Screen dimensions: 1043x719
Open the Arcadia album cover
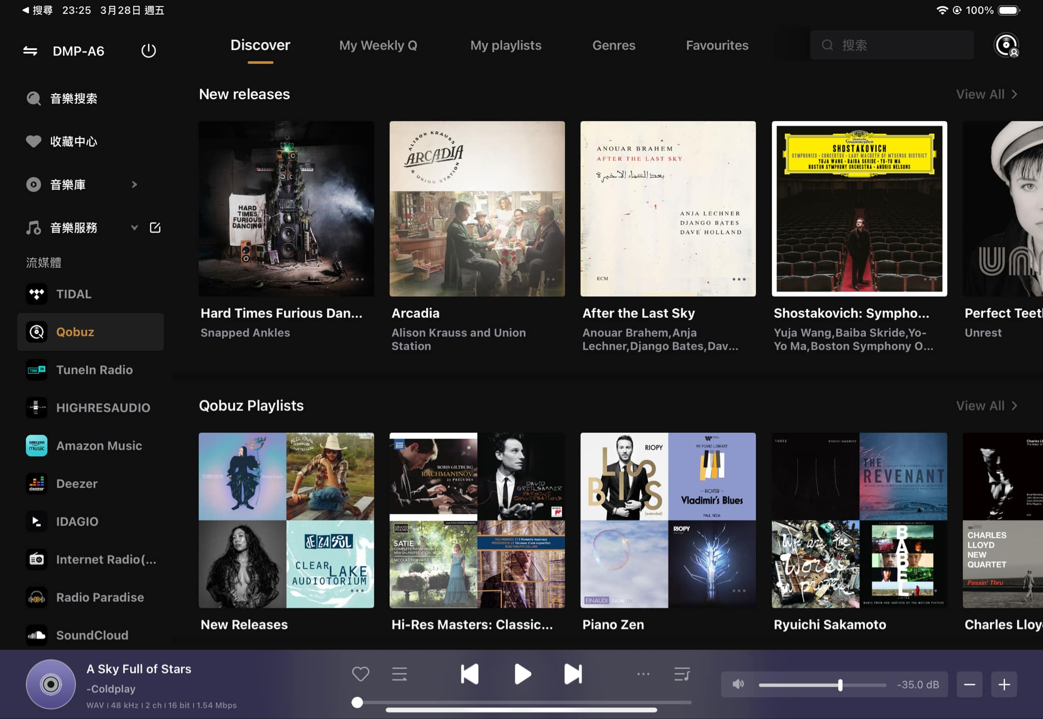coord(477,209)
